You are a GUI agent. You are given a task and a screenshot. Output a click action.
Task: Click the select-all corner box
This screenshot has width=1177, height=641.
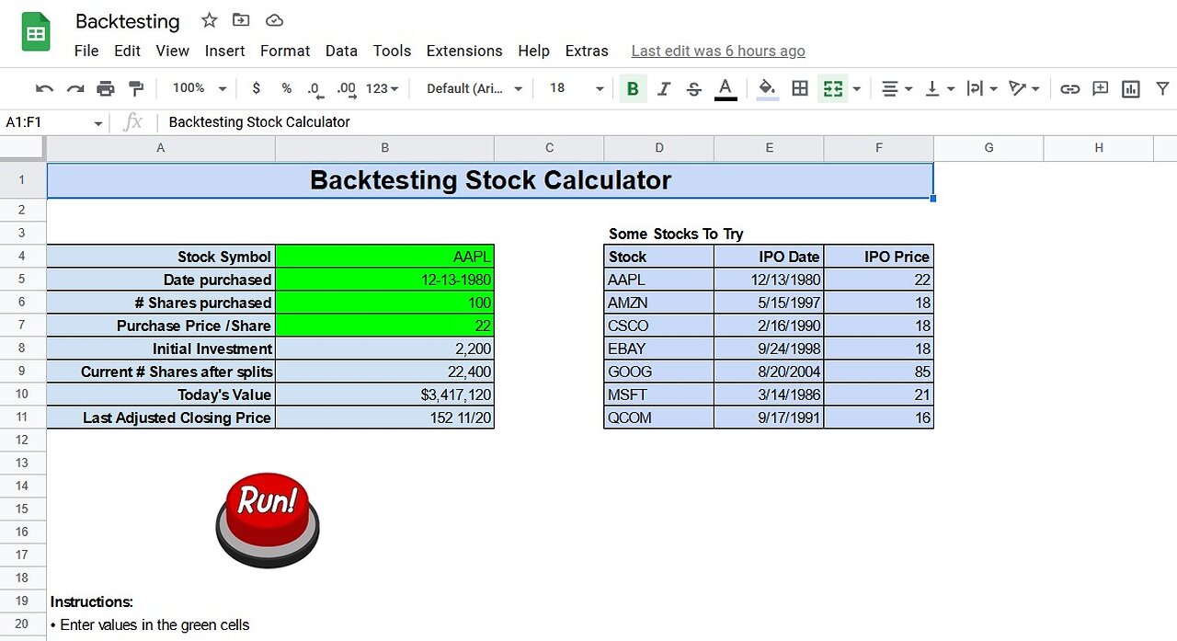pos(22,148)
